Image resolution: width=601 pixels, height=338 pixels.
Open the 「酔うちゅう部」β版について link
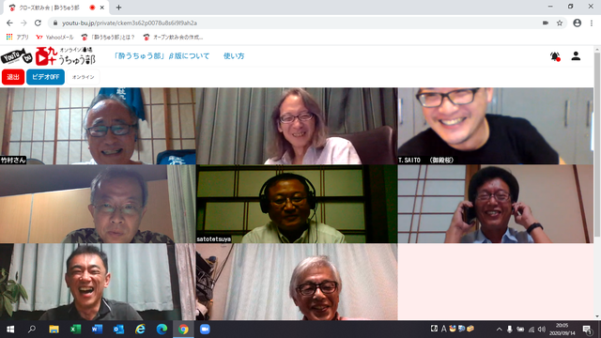click(x=162, y=56)
